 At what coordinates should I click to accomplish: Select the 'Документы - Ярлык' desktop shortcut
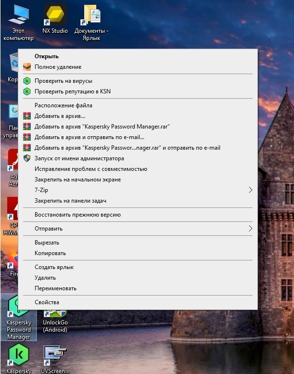pyautogui.click(x=91, y=23)
